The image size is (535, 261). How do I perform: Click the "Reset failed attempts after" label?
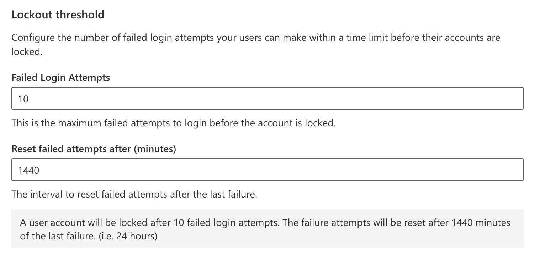coord(71,149)
